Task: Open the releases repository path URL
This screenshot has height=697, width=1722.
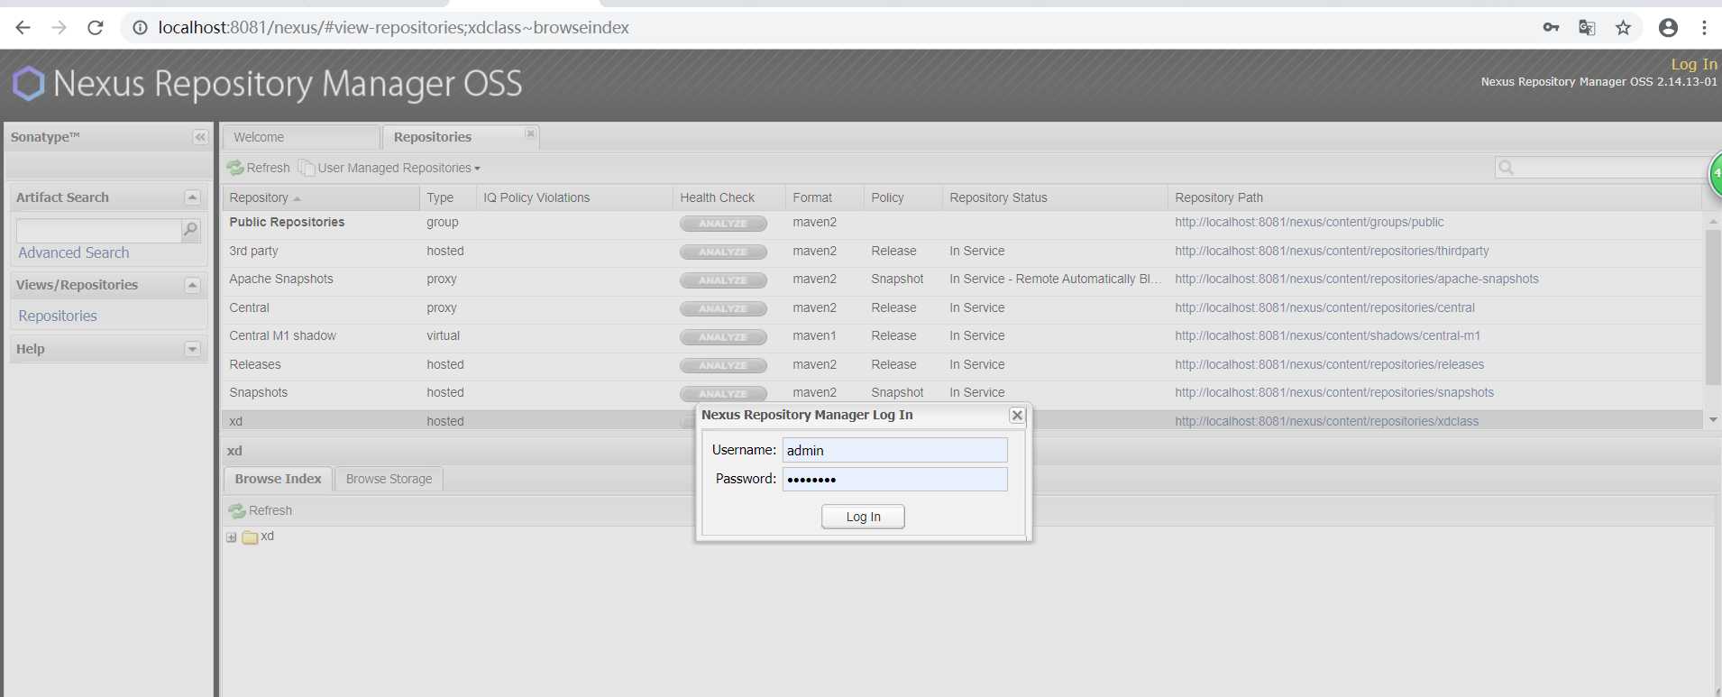Action: [x=1329, y=365]
